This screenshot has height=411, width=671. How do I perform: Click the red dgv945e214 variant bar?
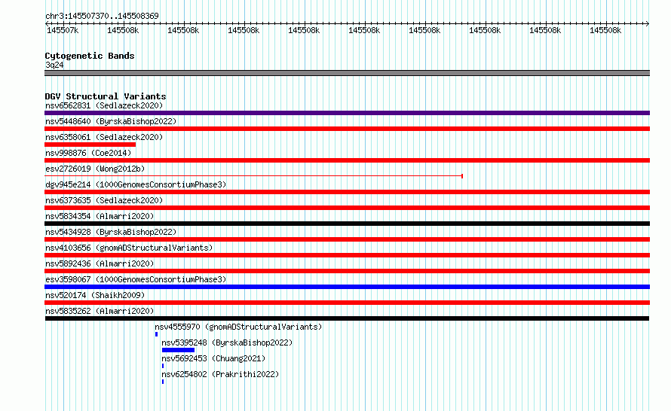347,192
